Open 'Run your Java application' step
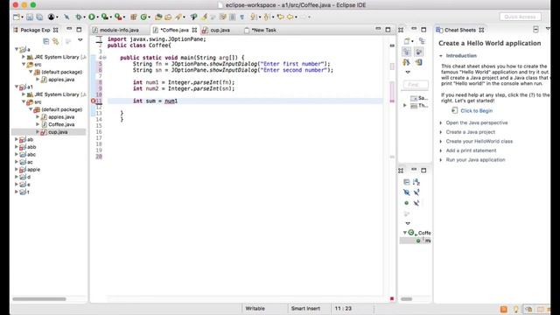Image resolution: width=560 pixels, height=315 pixels. click(x=475, y=159)
